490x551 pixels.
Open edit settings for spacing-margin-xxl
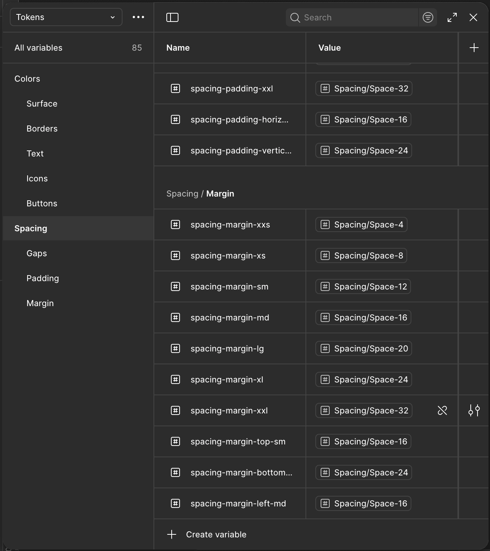point(474,410)
